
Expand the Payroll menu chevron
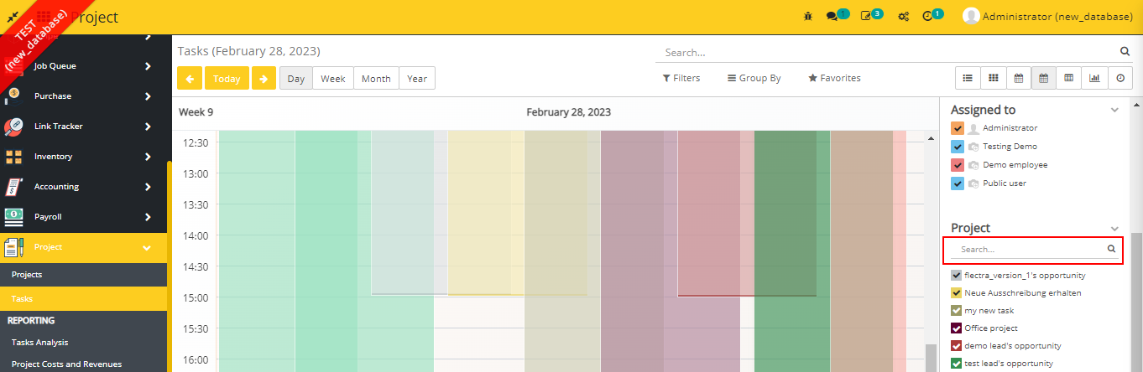click(148, 217)
